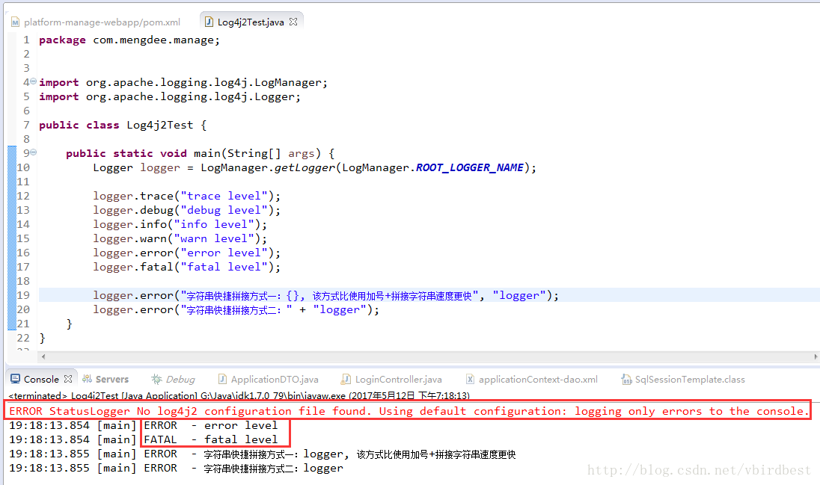Select the Log4j2Test.java editor tab

(251, 22)
